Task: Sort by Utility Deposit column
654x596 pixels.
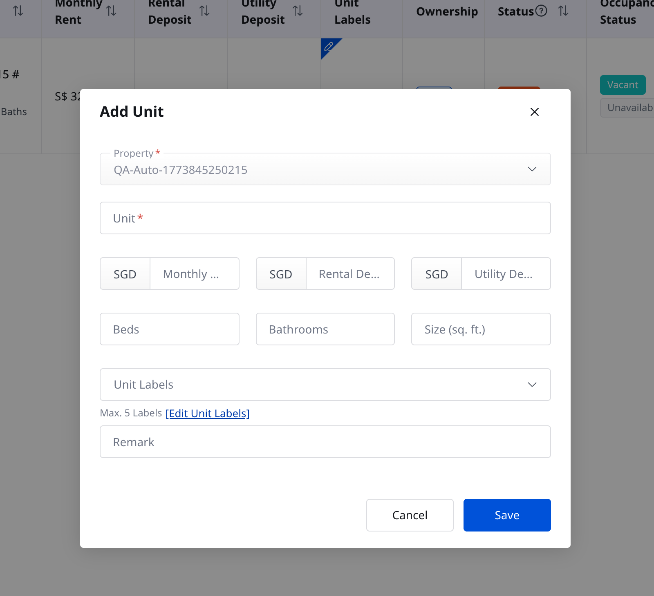Action: tap(298, 11)
